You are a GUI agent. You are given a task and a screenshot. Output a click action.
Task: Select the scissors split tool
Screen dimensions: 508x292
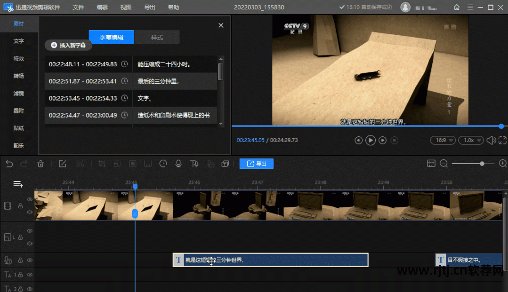(x=80, y=164)
